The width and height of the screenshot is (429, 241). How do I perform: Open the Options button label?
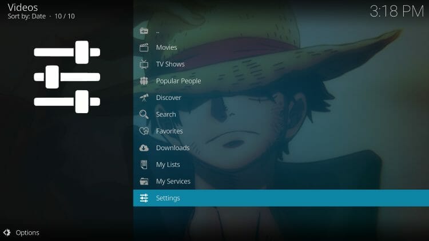point(27,232)
